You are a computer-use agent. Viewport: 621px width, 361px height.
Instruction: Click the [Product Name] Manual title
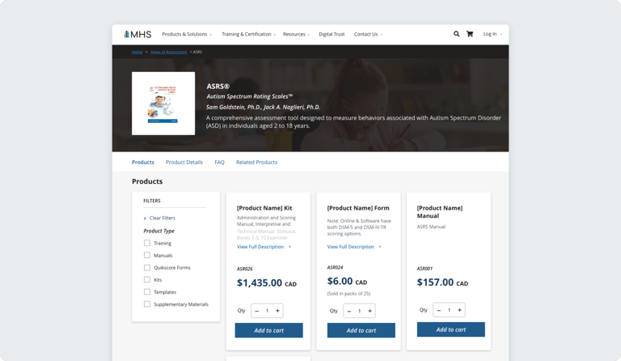[x=440, y=212]
